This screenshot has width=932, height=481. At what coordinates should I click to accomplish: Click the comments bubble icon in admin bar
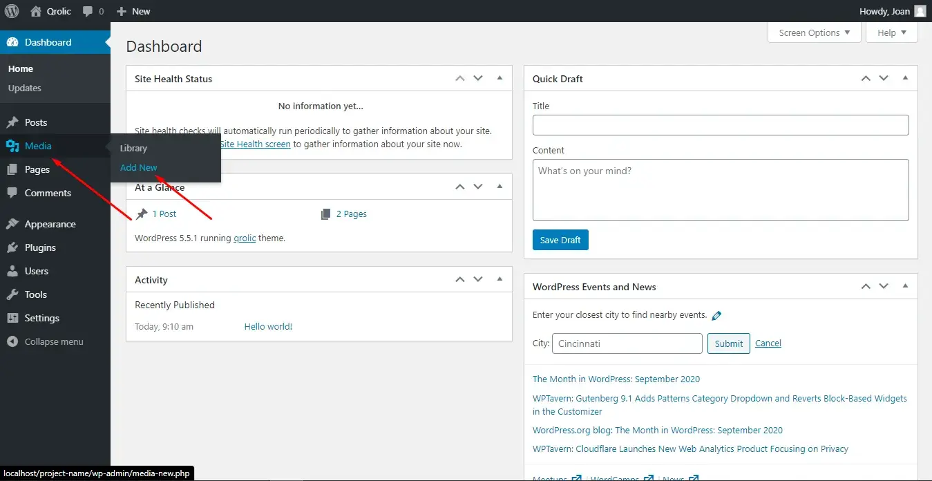(88, 11)
